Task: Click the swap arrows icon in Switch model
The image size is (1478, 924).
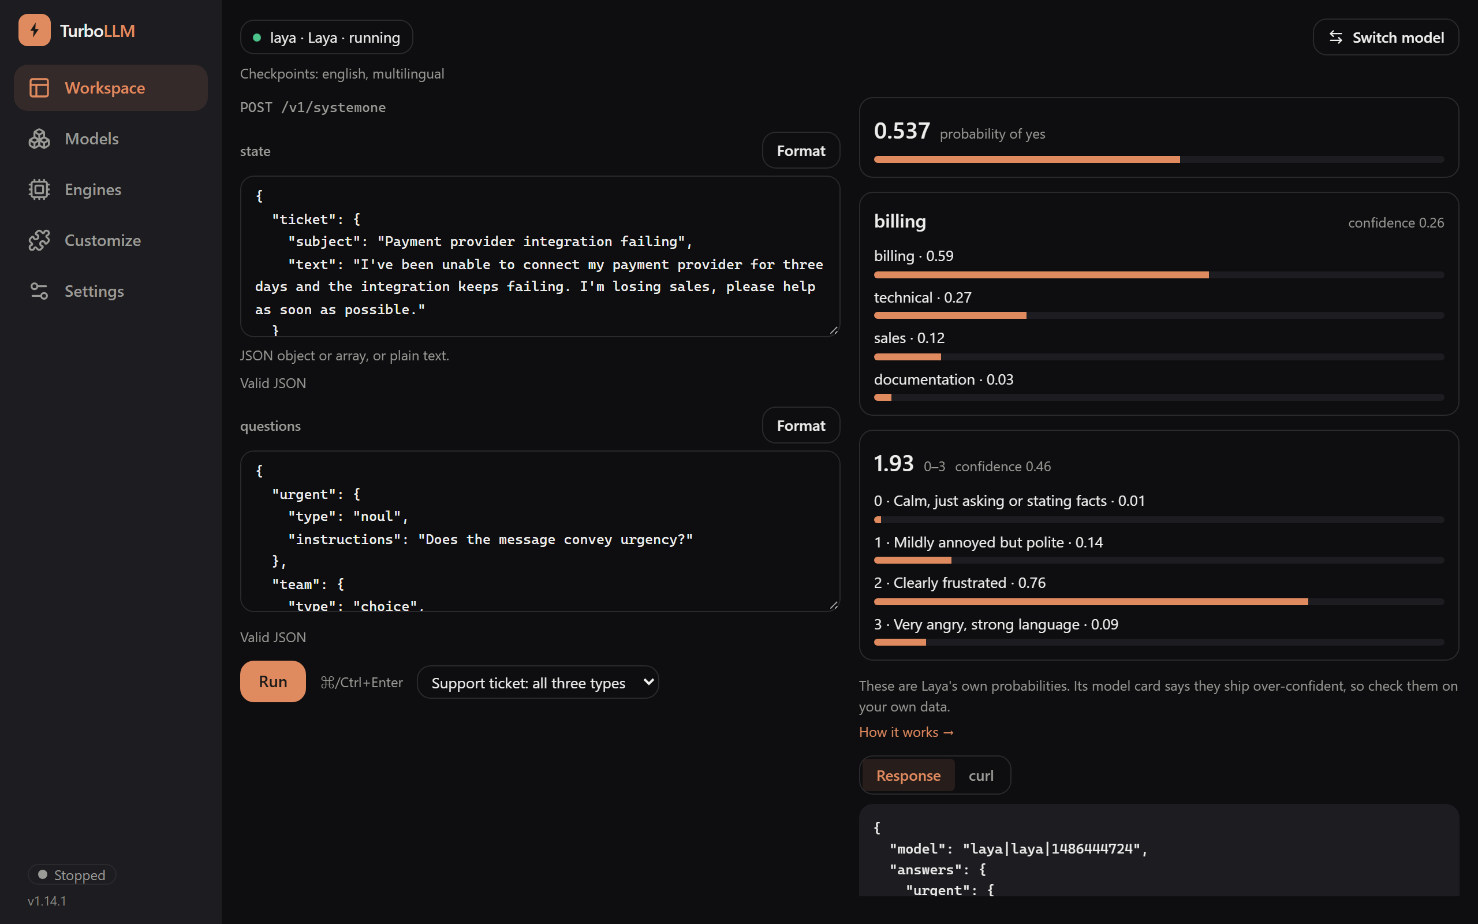Action: 1336,38
